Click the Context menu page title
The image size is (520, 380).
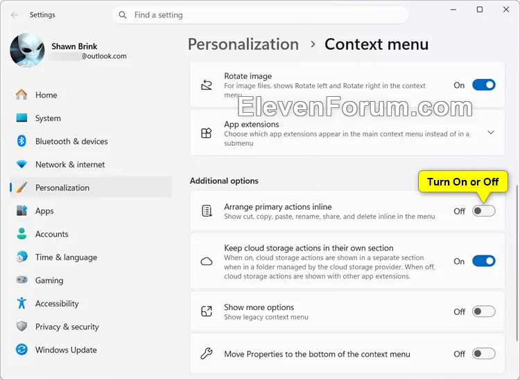[x=376, y=44]
